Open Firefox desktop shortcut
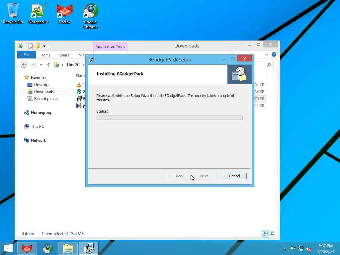Viewport: 340px width, 255px height. pyautogui.click(x=64, y=14)
